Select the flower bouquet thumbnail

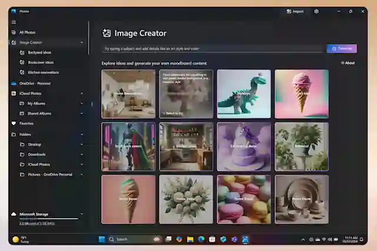coord(186,200)
